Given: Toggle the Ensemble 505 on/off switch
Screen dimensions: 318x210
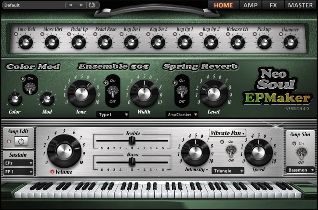Looking at the screenshot, I should click(x=113, y=93).
